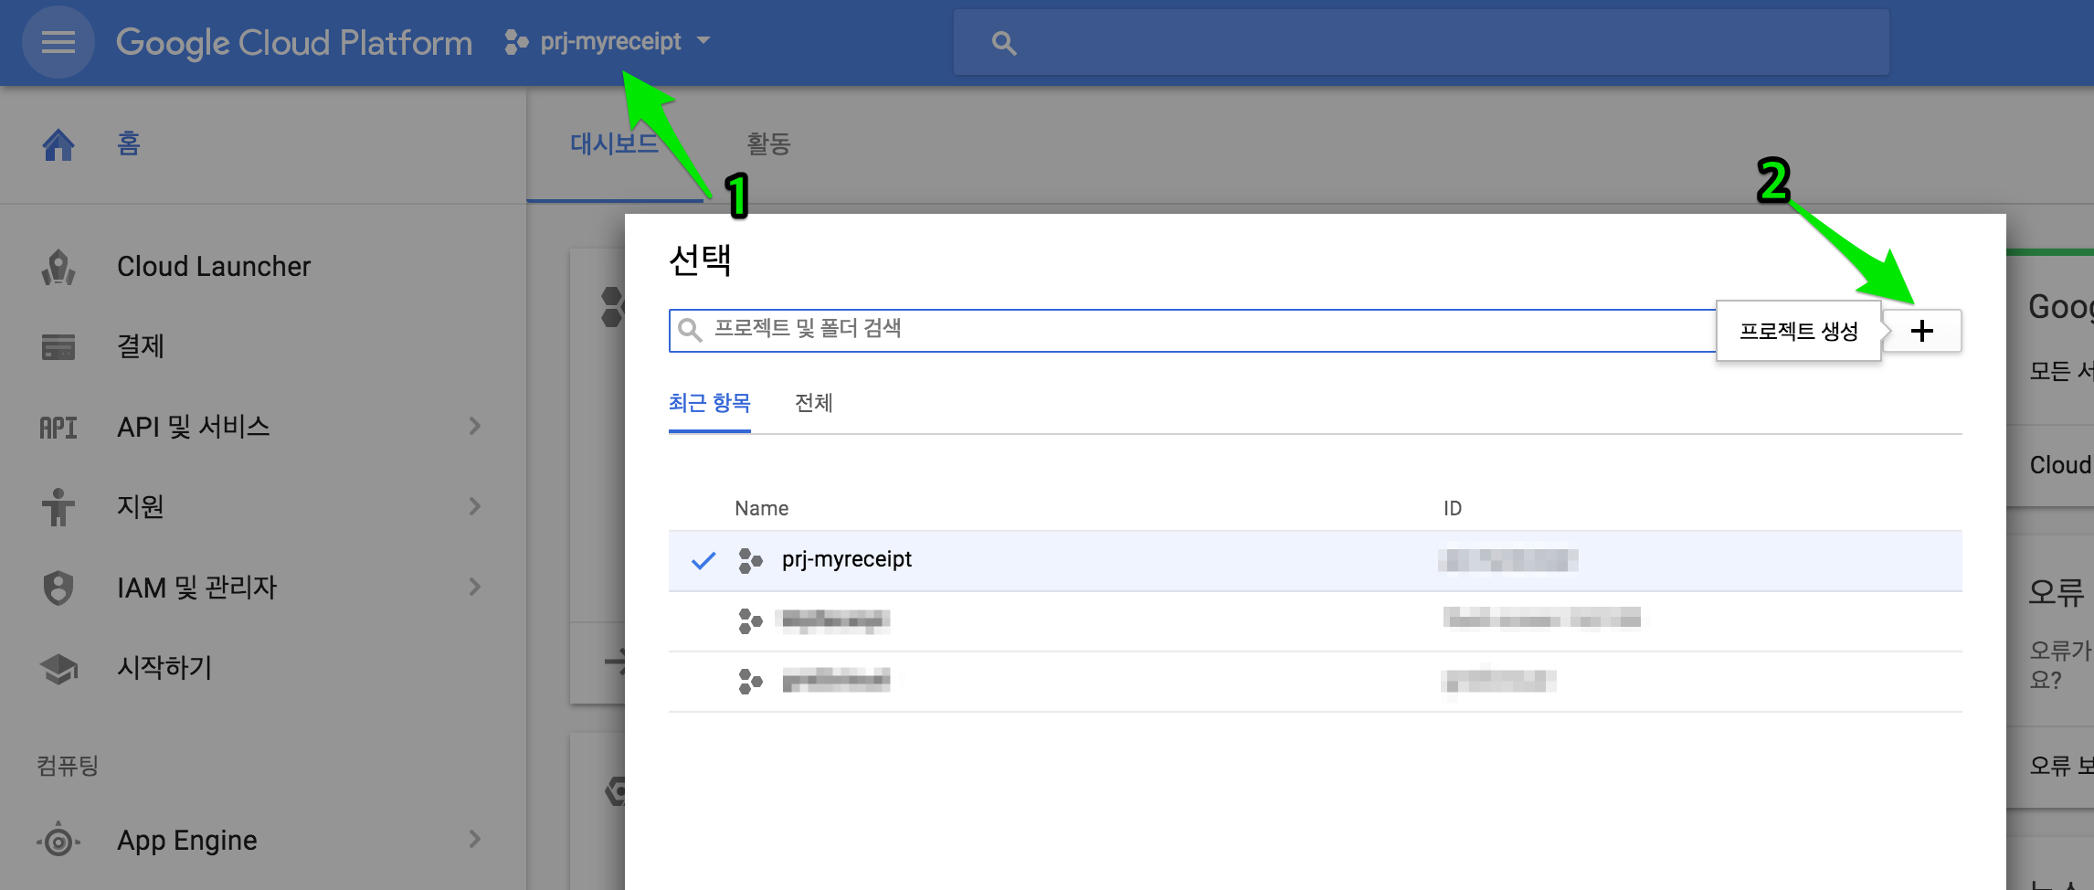
Task: Open 시작하기 getting started item
Action: (x=164, y=667)
